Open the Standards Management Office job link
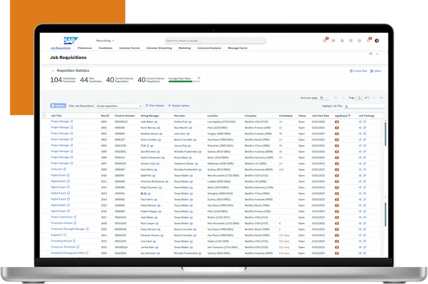This screenshot has height=284, width=428. (67, 252)
